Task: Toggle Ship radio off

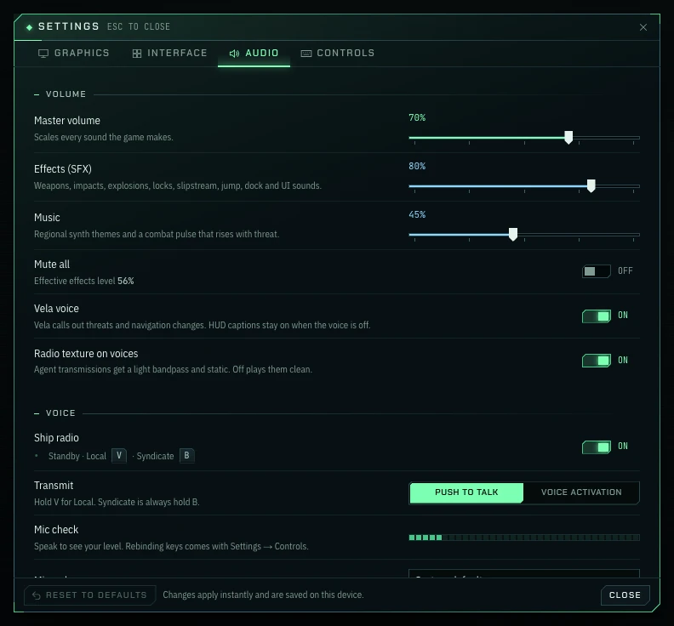Action: click(x=597, y=447)
